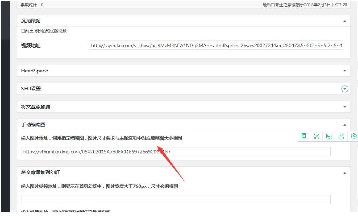The image size is (358, 216).
Task: Click the green floppy disk save icon
Action: [x=329, y=136]
